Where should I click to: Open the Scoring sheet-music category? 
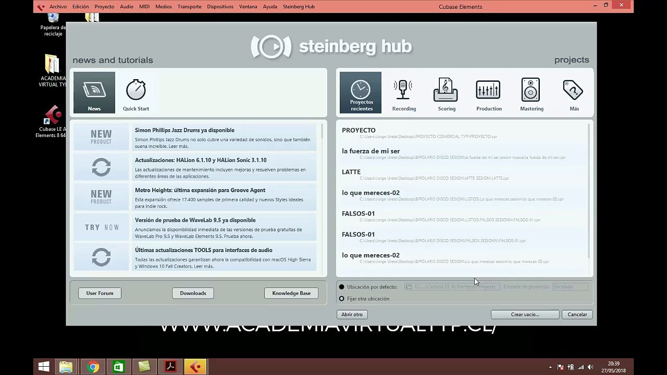click(446, 93)
